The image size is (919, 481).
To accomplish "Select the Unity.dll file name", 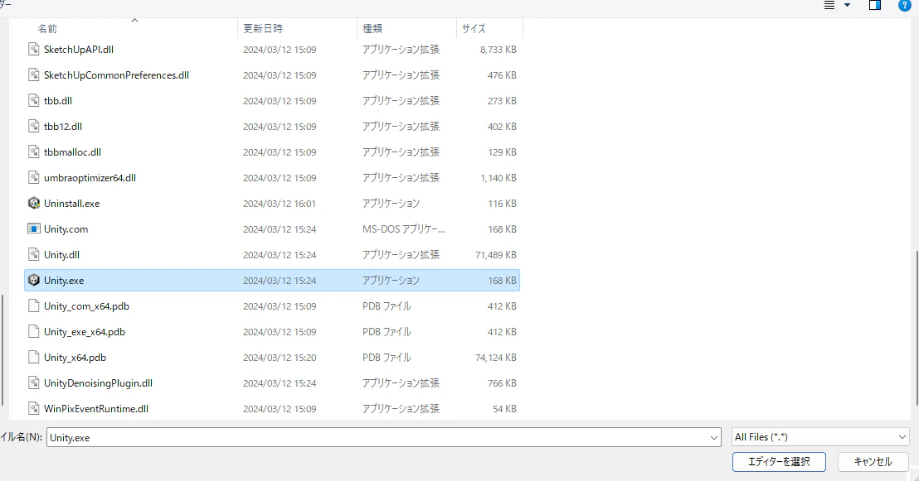I will pos(61,255).
